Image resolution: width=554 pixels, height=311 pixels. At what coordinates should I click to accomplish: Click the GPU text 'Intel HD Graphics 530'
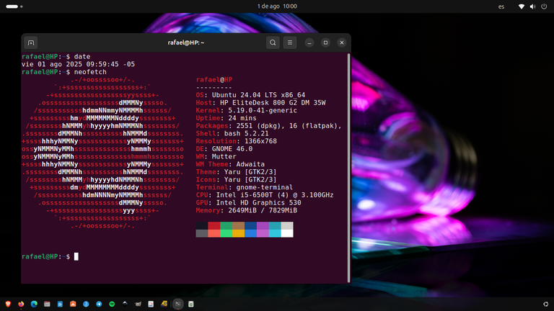(x=259, y=203)
